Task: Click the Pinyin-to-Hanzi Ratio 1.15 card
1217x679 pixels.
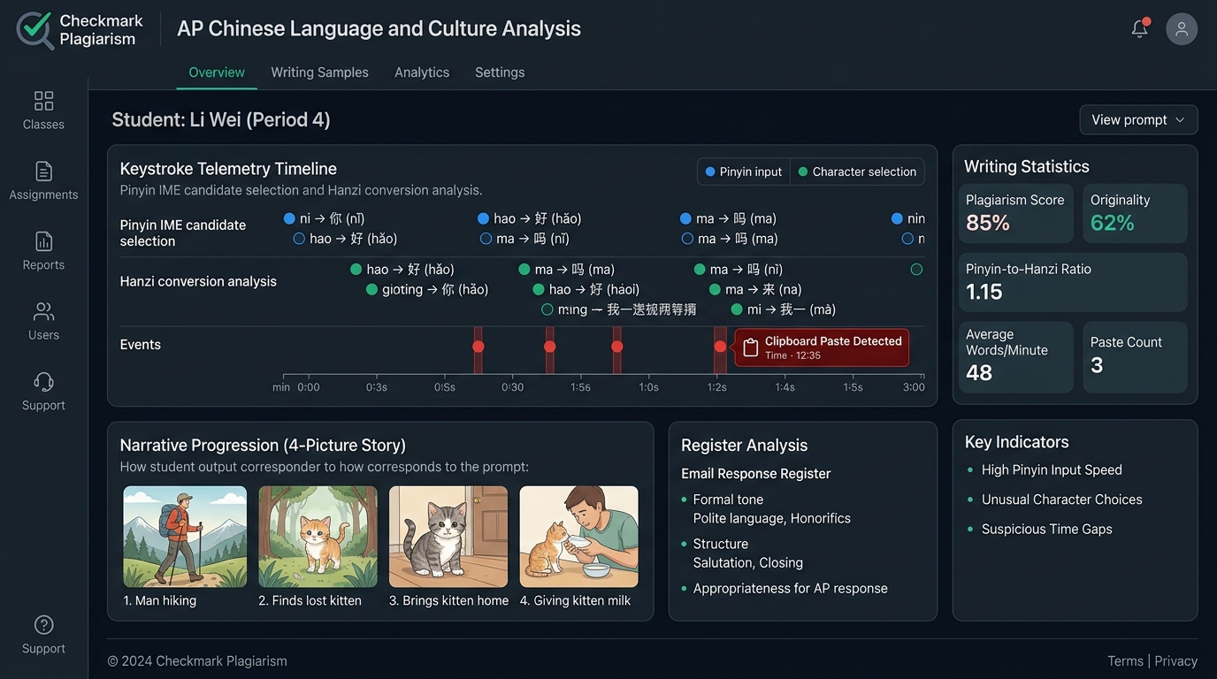Action: pos(1073,282)
